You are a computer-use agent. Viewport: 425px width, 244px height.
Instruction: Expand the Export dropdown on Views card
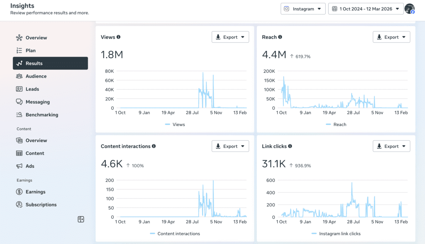click(x=230, y=37)
